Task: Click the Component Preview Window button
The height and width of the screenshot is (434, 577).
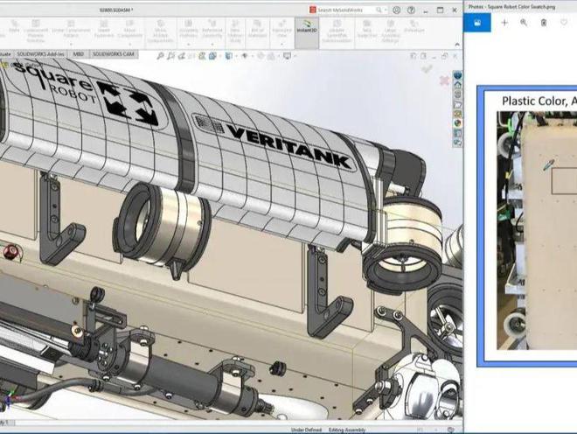Action: click(x=36, y=31)
